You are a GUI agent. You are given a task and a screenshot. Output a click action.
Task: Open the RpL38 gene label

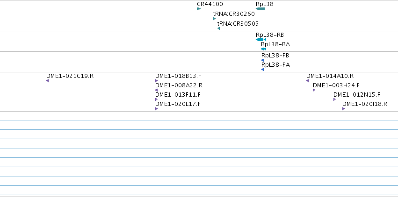(265, 4)
